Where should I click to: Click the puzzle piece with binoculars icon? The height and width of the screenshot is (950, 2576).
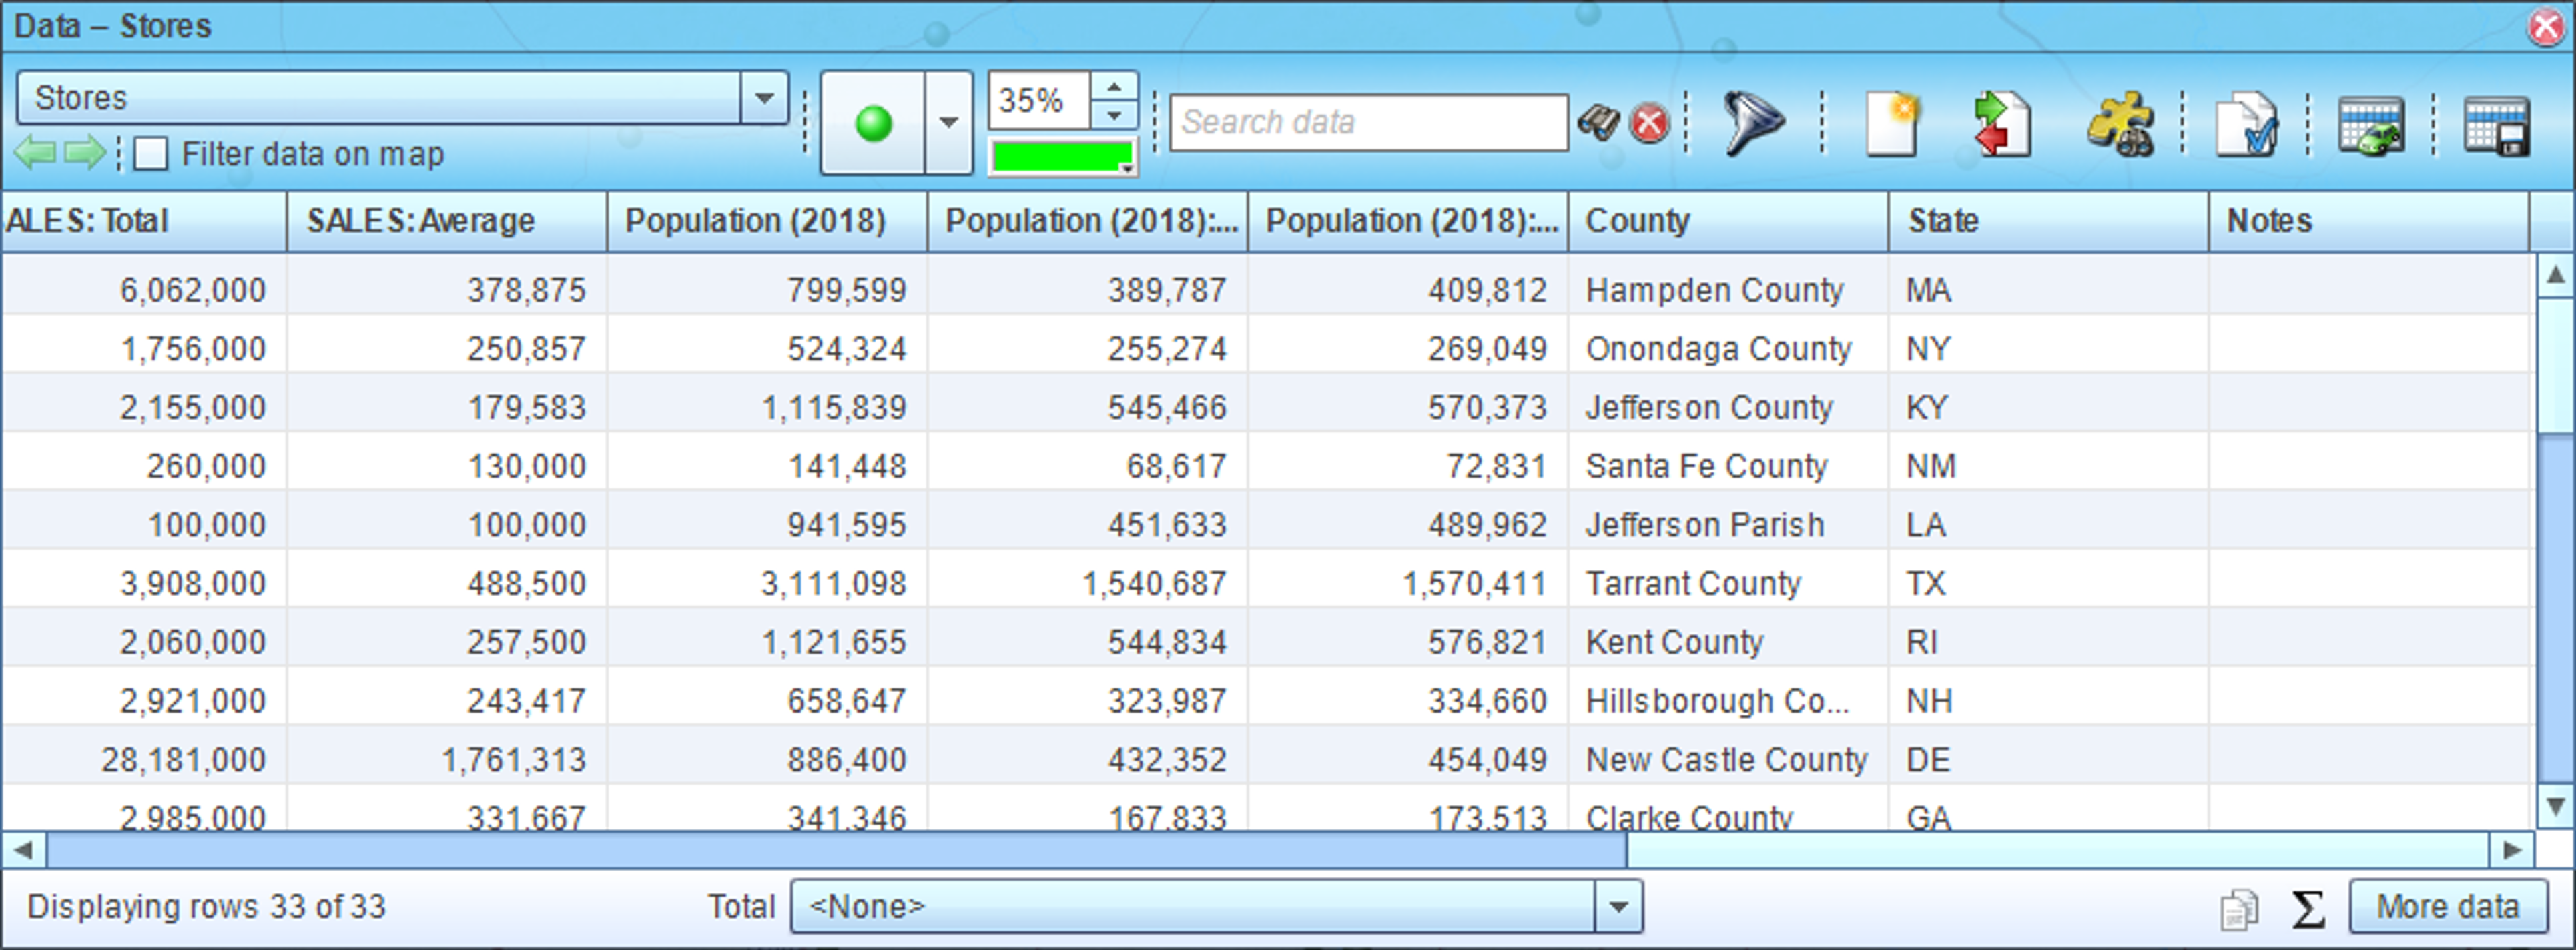2121,123
